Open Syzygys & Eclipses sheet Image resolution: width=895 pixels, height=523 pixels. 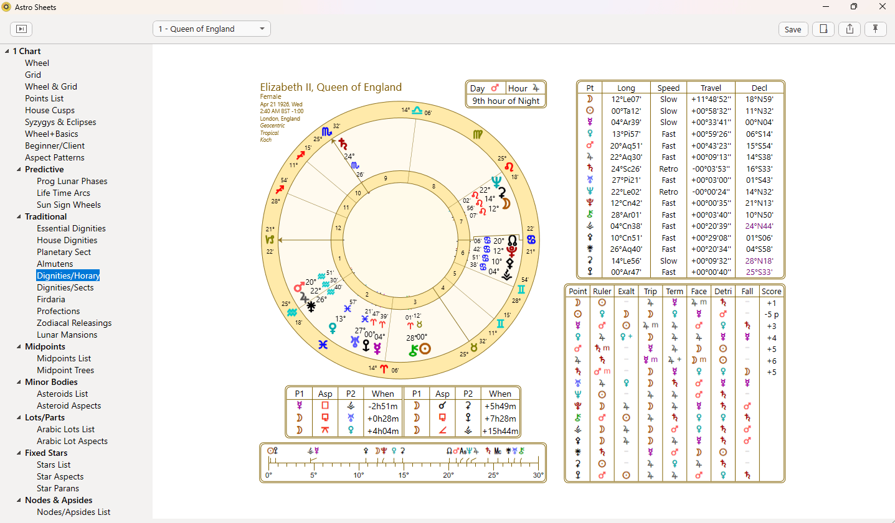(x=60, y=122)
